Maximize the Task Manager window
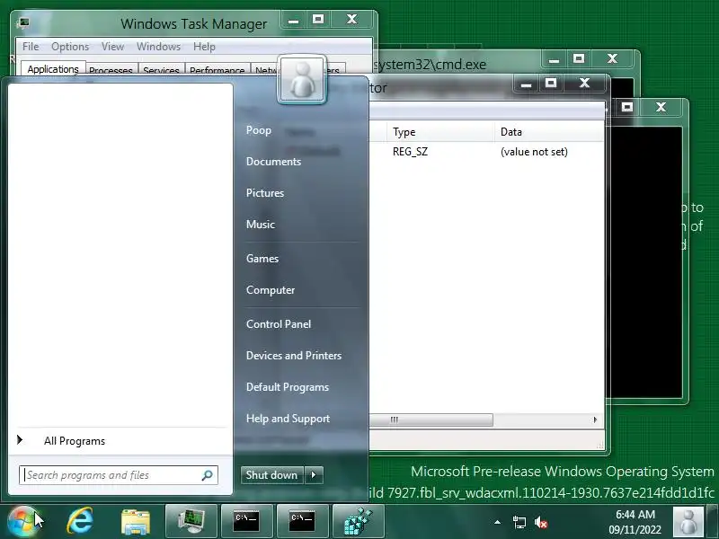Viewport: 719px width, 539px height. pos(318,20)
